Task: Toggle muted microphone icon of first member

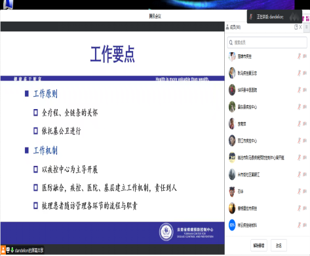Action: [299, 56]
